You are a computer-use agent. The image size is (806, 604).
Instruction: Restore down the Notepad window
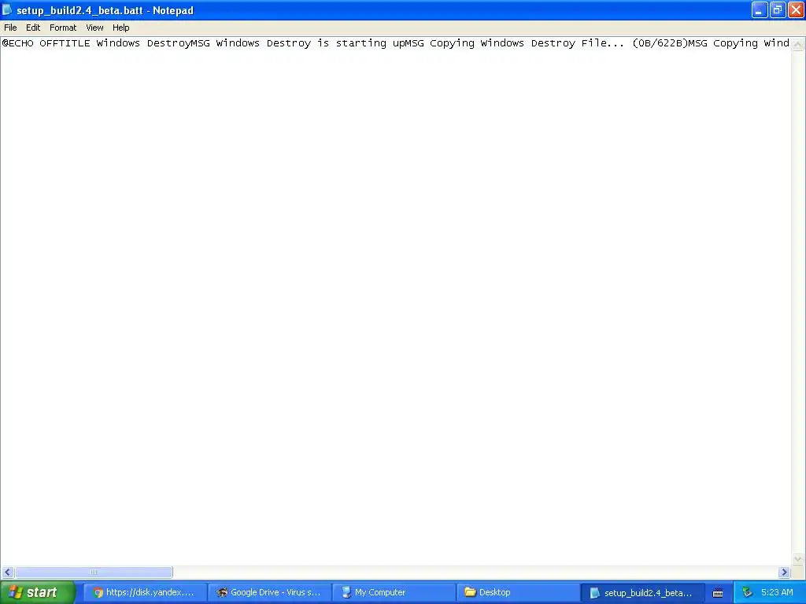coord(778,9)
